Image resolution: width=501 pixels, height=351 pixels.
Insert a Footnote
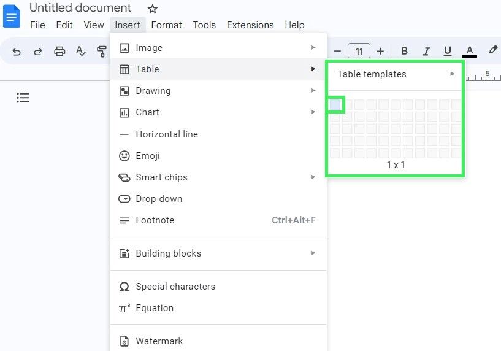pyautogui.click(x=218, y=220)
